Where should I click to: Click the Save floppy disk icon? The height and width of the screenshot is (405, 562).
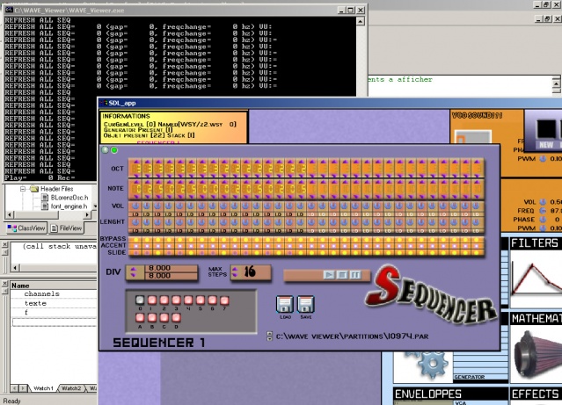tap(305, 305)
